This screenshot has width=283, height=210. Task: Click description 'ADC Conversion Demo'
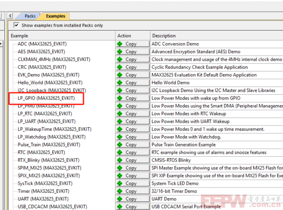(175, 44)
